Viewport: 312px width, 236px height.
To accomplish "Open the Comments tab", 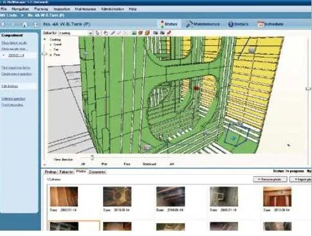I will pyautogui.click(x=97, y=172).
